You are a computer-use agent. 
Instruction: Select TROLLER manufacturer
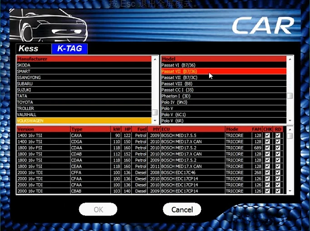click(84, 108)
